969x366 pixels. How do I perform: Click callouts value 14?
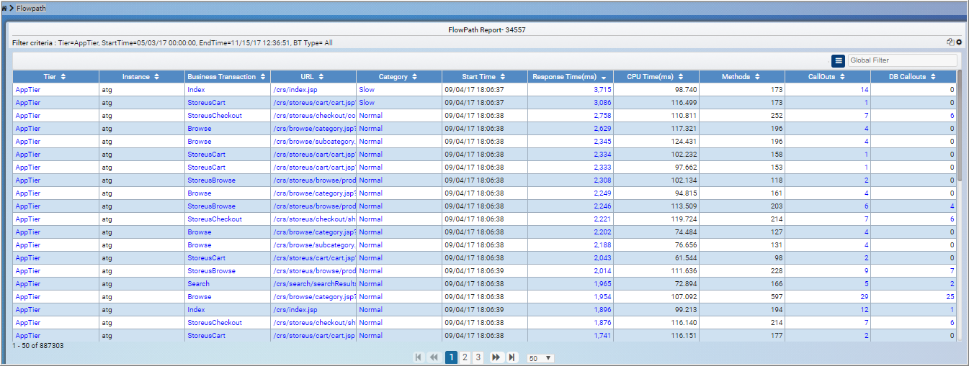(x=865, y=90)
